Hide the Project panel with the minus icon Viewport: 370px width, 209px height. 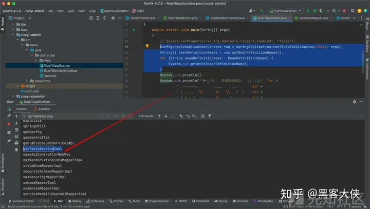pyautogui.click(x=120, y=18)
